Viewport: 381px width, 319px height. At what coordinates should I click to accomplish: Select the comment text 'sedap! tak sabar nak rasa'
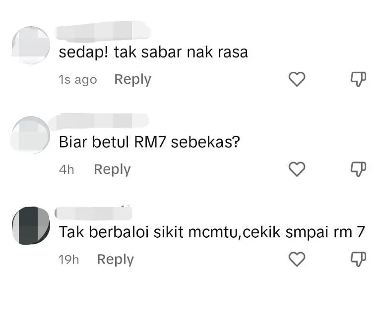153,53
